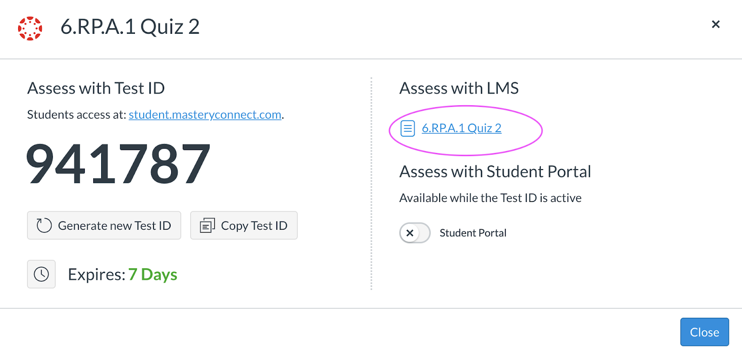The height and width of the screenshot is (353, 742).
Task: Click the Assess with Student Portal heading
Action: (495, 172)
